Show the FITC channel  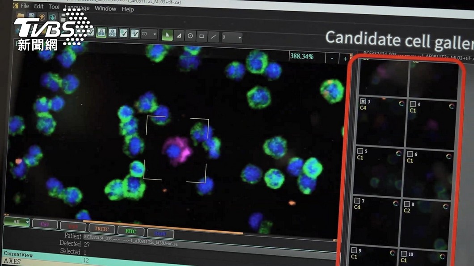tap(131, 231)
